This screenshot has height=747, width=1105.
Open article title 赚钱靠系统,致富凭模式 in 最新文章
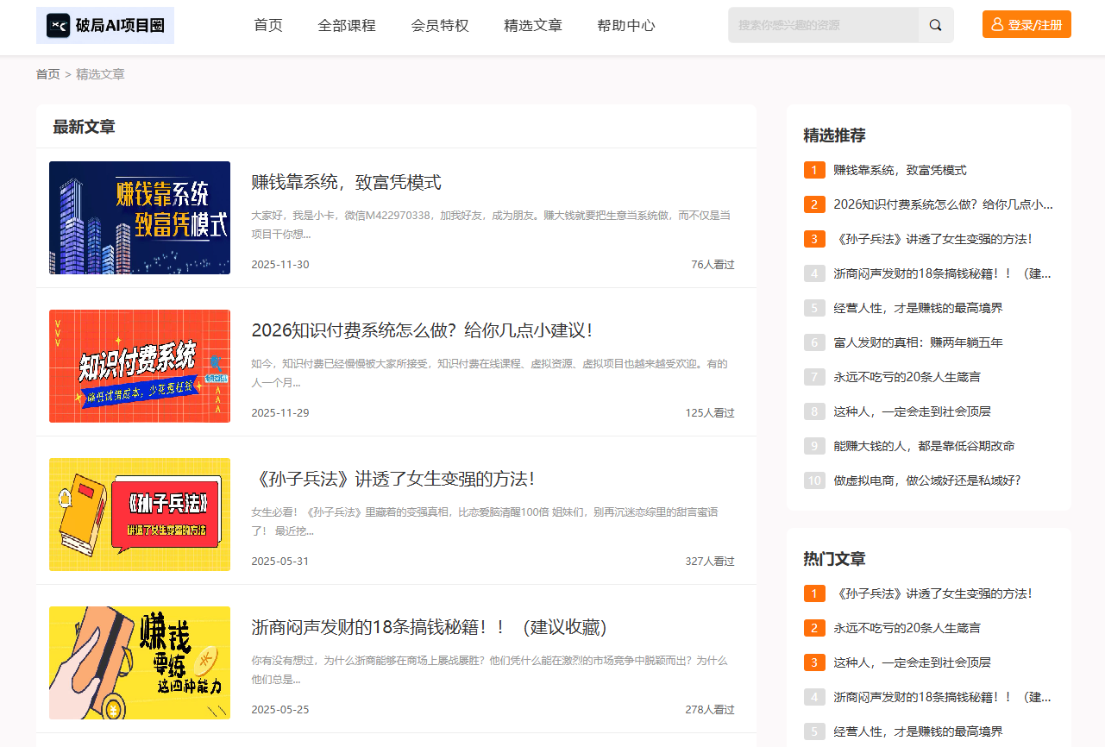tap(346, 182)
